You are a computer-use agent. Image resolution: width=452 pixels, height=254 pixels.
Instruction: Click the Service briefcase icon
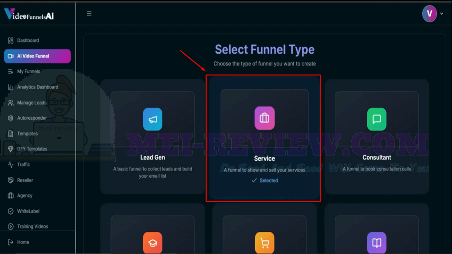(265, 118)
